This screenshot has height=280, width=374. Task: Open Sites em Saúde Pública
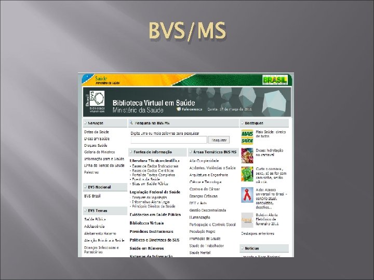click(150, 184)
